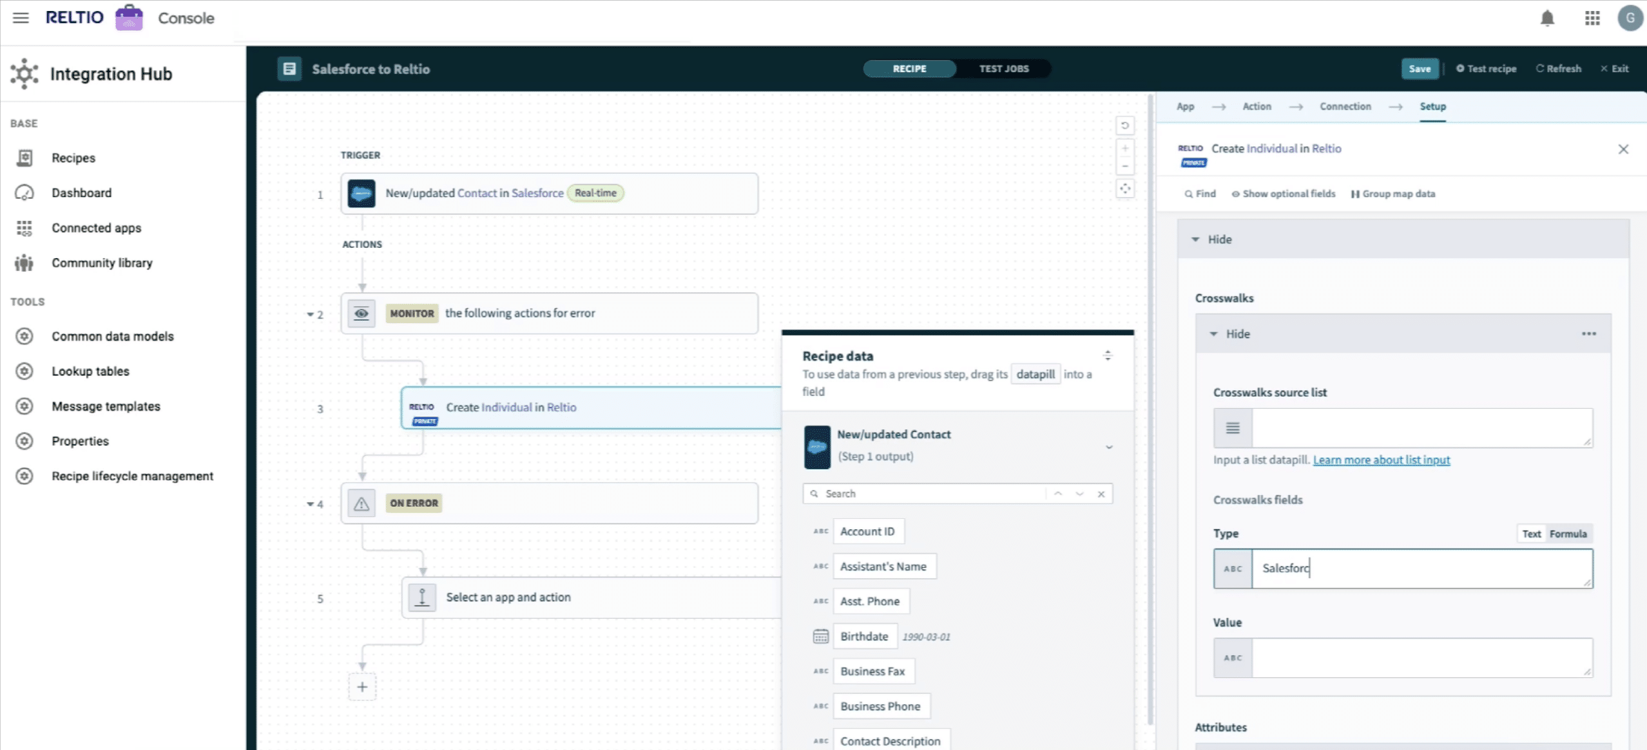The image size is (1647, 750).
Task: Switch Type field to Text mode
Action: pos(1531,534)
